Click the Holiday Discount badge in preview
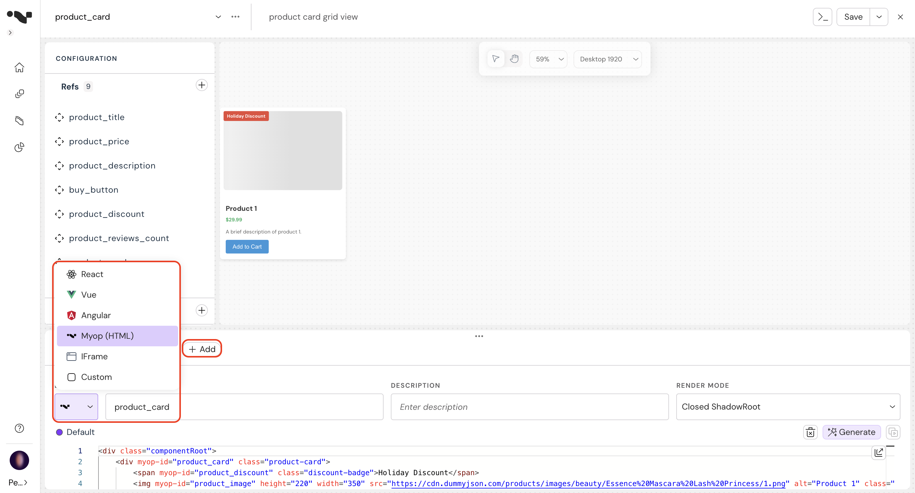This screenshot has width=915, height=493. (246, 116)
